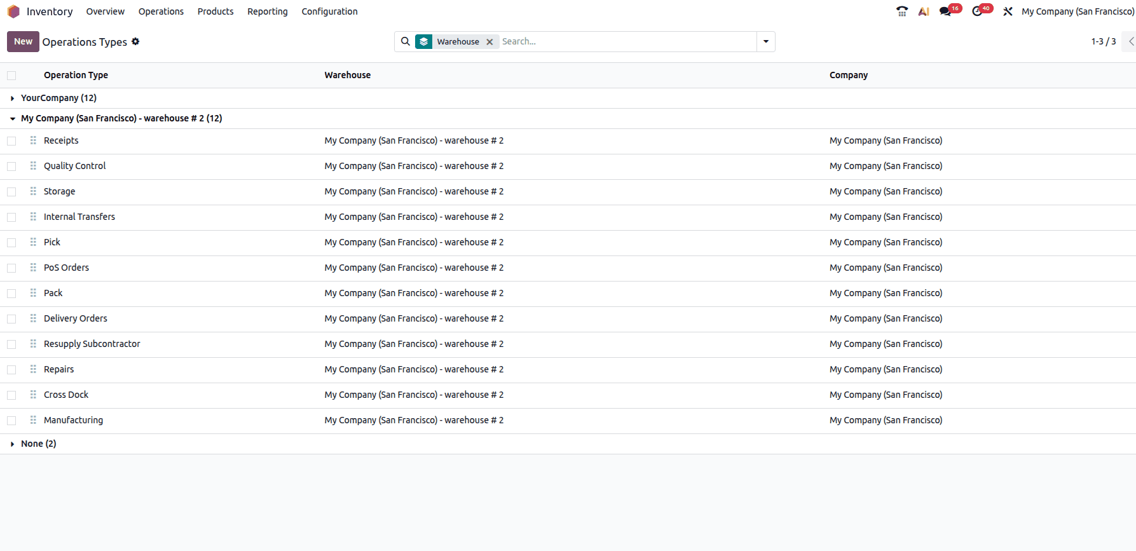Check the Quality Control row checkbox

click(x=11, y=167)
